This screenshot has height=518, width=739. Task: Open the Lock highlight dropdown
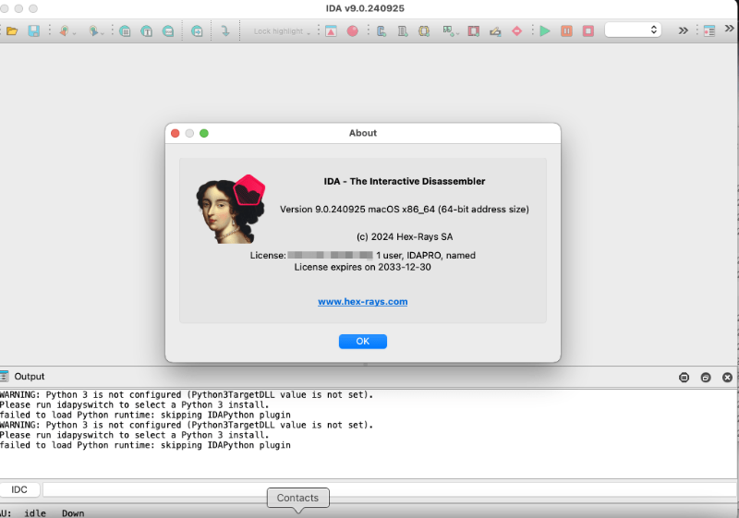(x=282, y=31)
